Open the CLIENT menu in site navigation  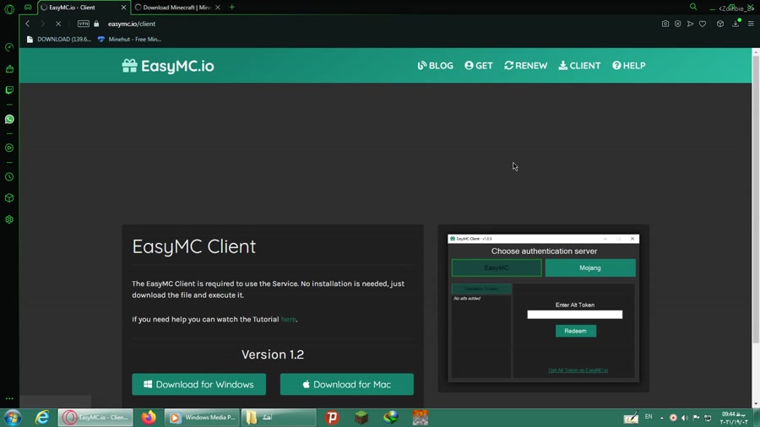(x=579, y=66)
